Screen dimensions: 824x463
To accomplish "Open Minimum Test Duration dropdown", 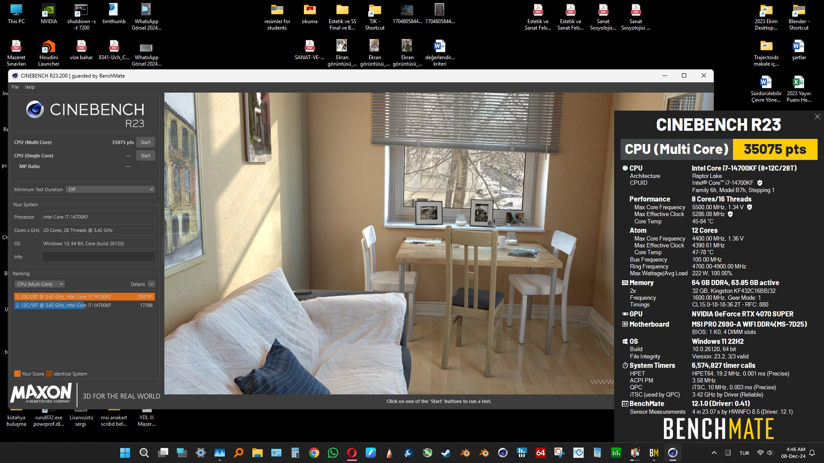I will click(x=111, y=189).
